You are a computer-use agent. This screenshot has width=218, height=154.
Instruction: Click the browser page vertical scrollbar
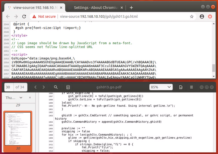click(x=213, y=68)
